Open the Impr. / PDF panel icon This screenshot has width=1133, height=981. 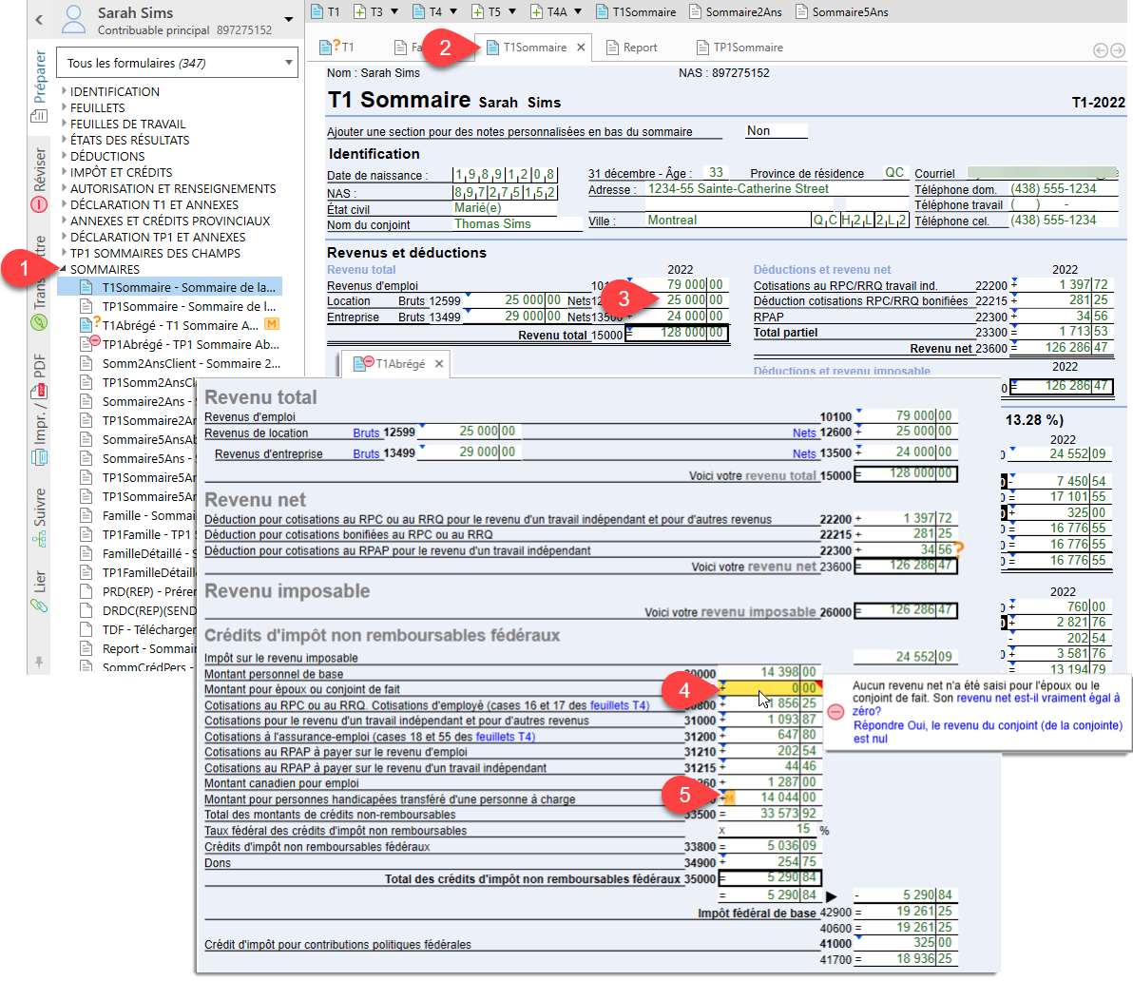39,392
